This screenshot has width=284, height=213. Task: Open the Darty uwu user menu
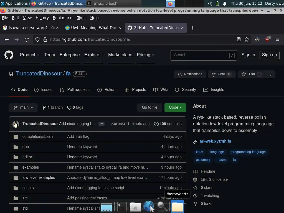coord(274,3)
